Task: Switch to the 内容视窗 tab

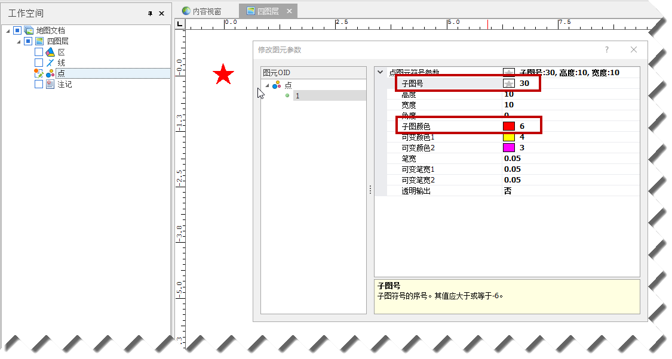Action: point(202,11)
